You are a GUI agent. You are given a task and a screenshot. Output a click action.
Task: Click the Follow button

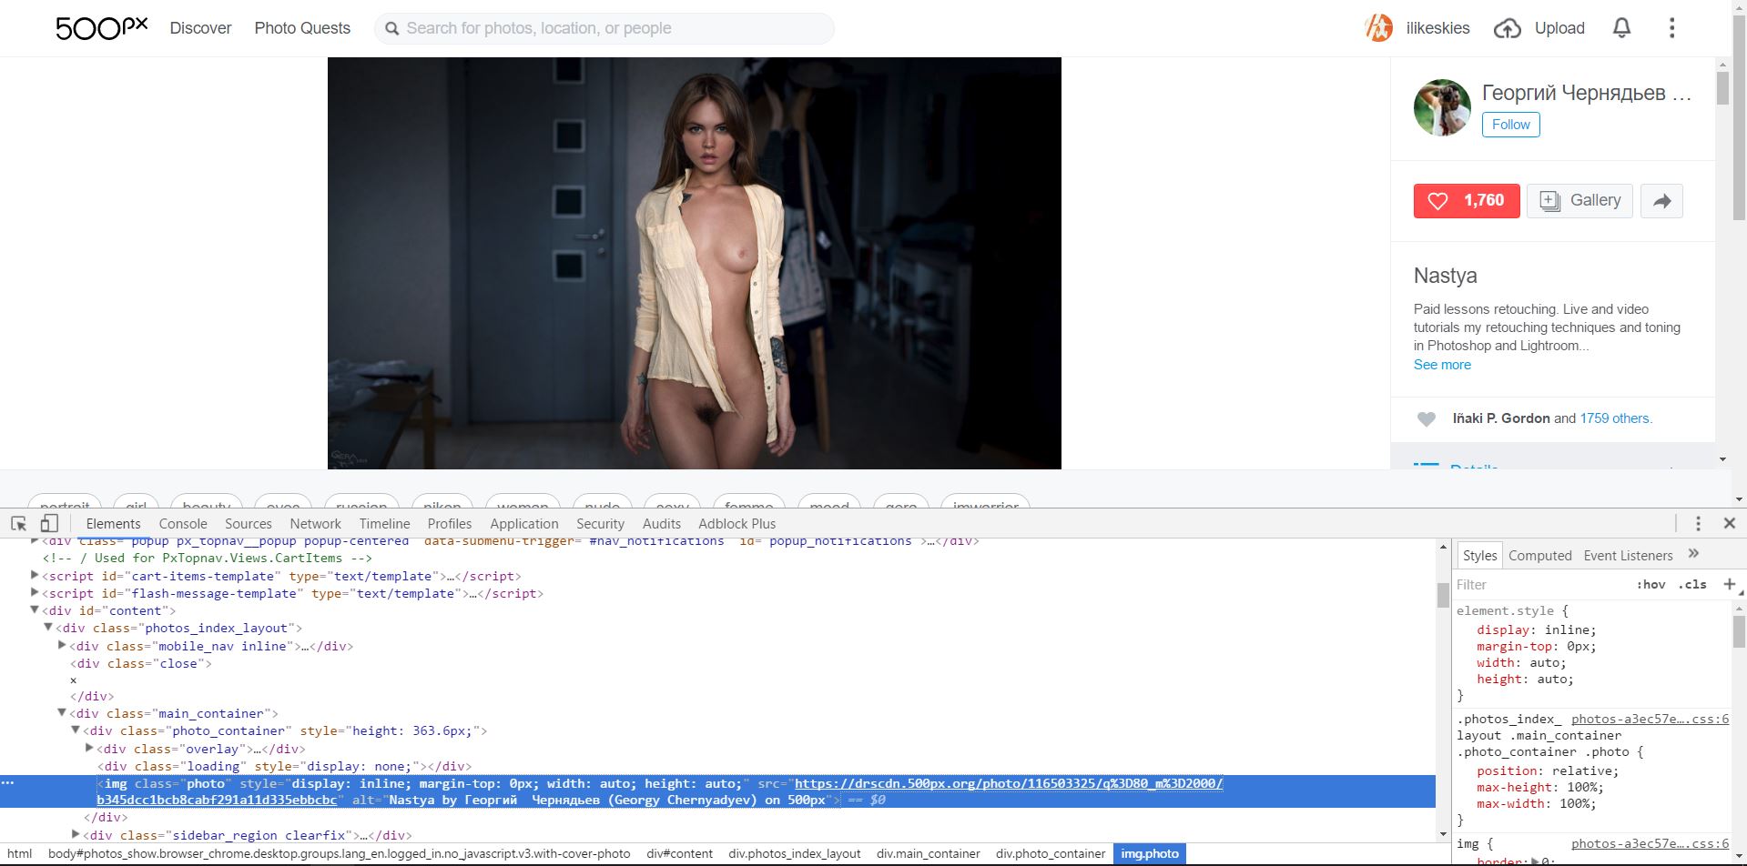1510,125
